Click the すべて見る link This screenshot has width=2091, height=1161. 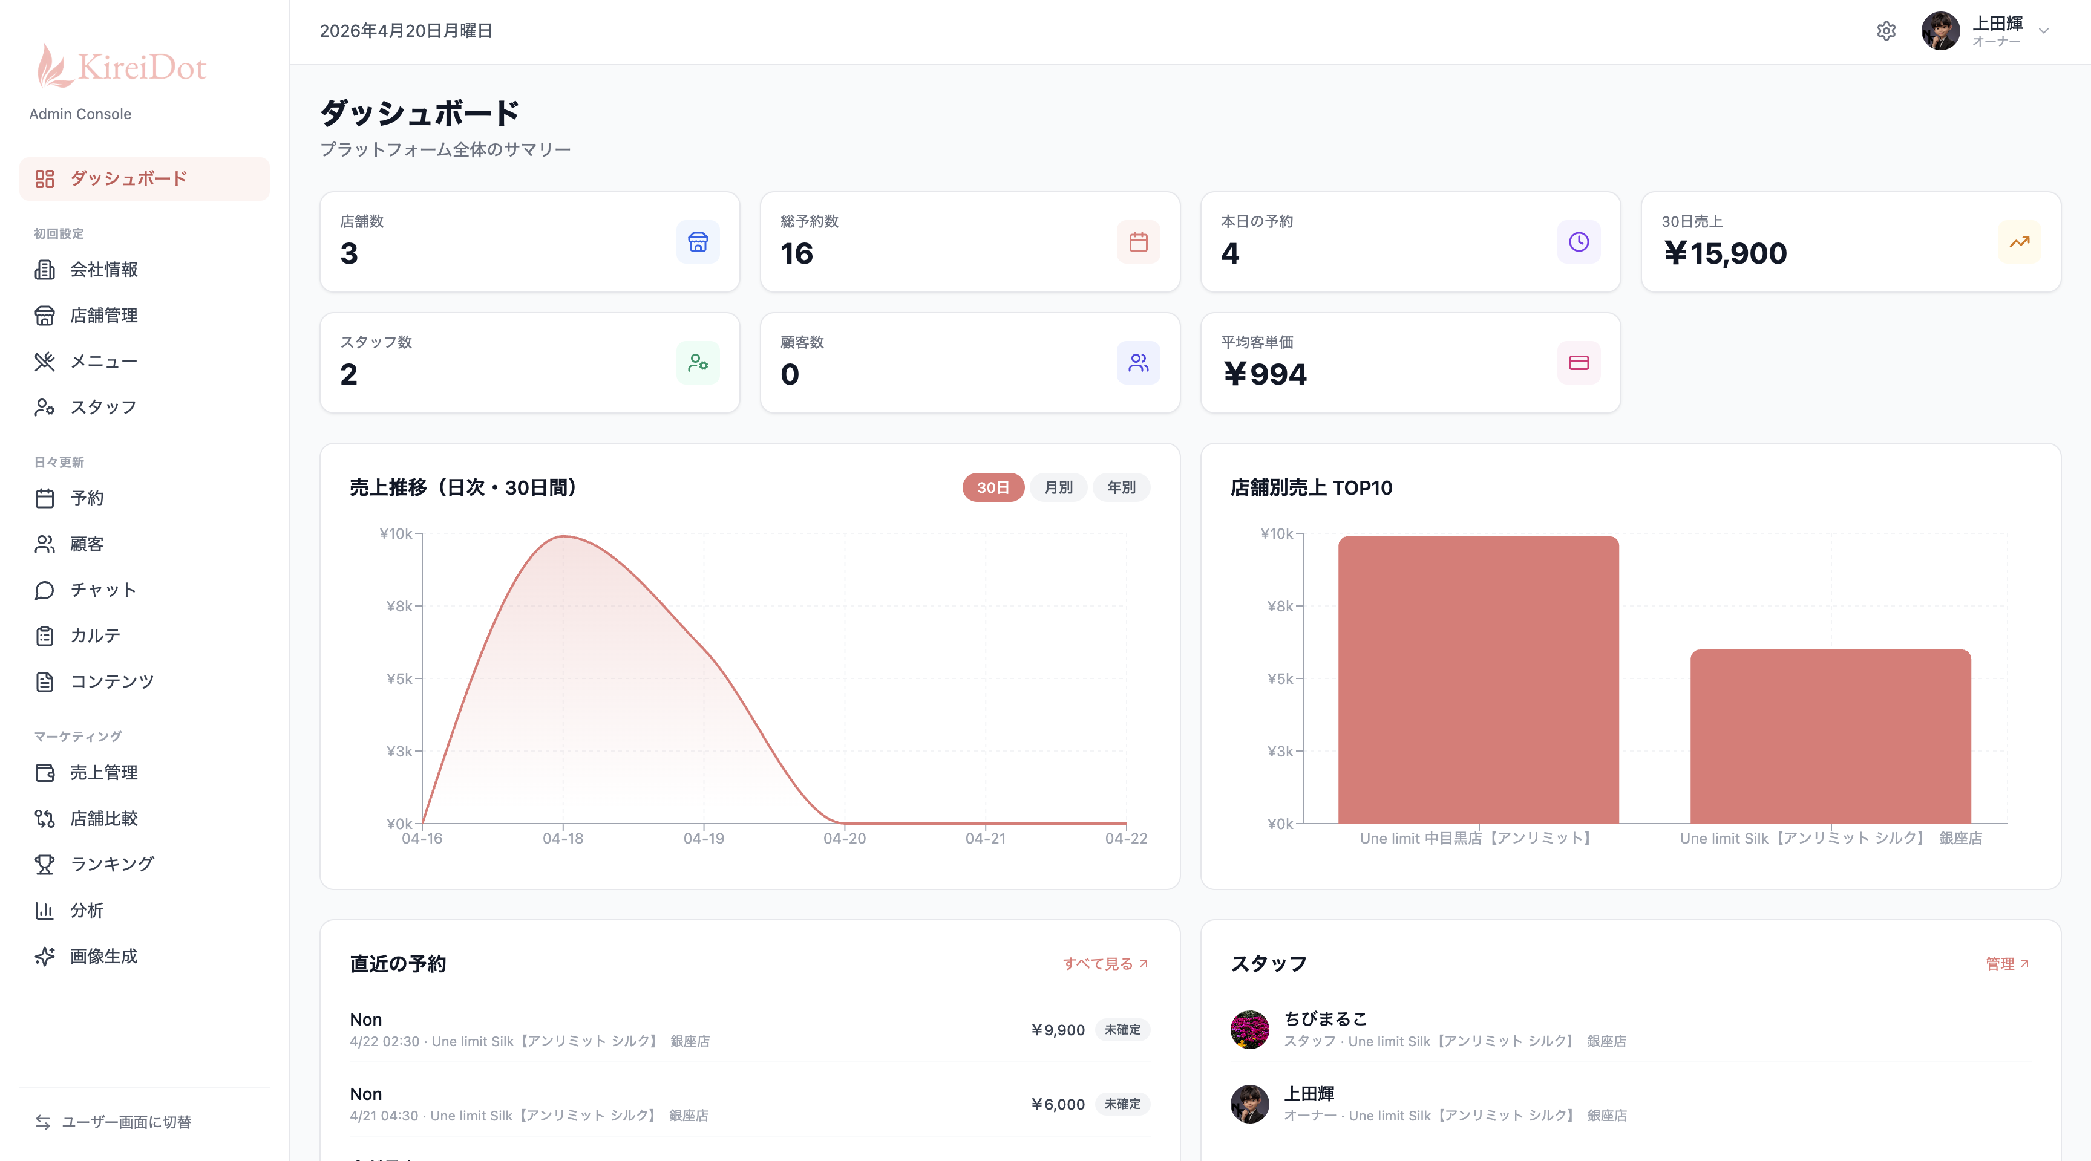(1105, 964)
